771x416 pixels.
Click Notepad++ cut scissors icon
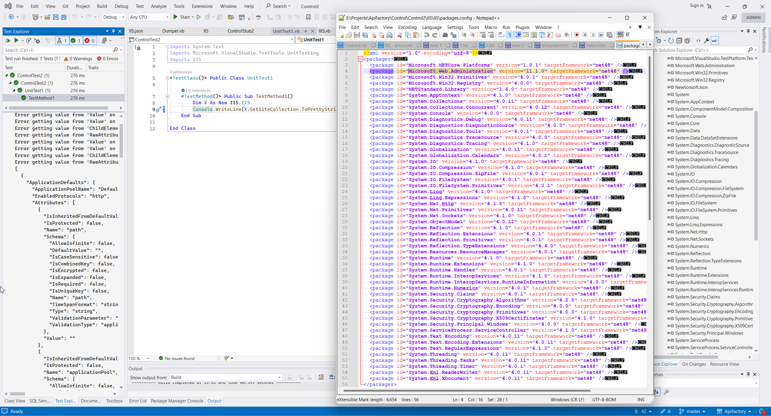tap(400, 35)
